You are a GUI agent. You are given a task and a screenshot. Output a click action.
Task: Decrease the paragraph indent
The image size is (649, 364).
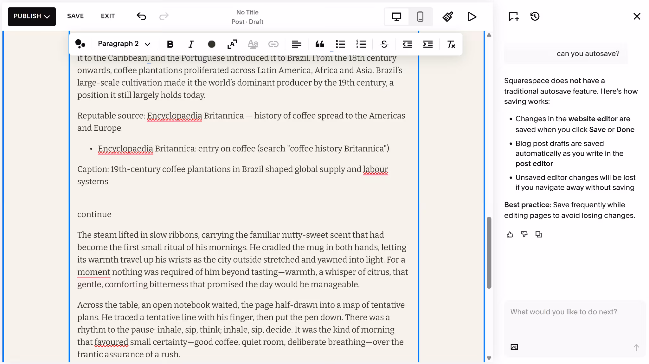(x=407, y=44)
